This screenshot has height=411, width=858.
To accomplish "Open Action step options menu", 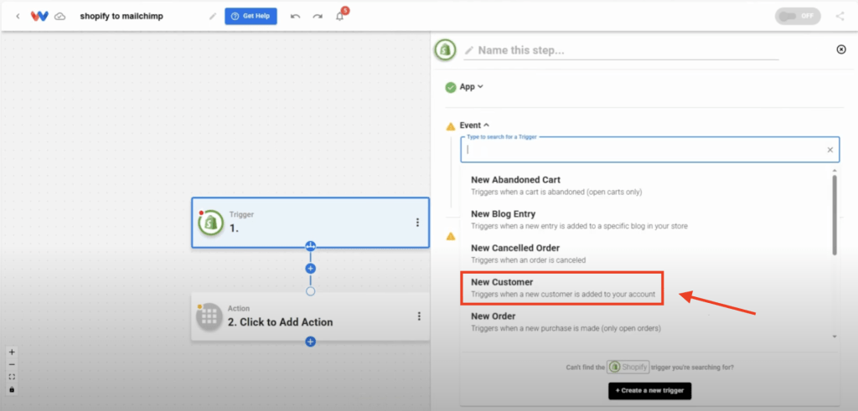I will coord(419,316).
